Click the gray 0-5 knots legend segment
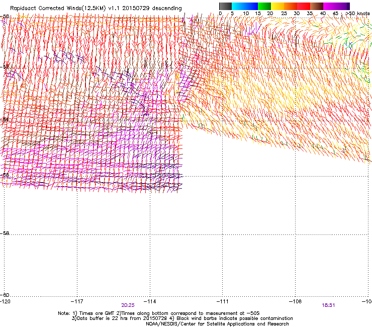The image size is (372, 327). tap(225, 6)
